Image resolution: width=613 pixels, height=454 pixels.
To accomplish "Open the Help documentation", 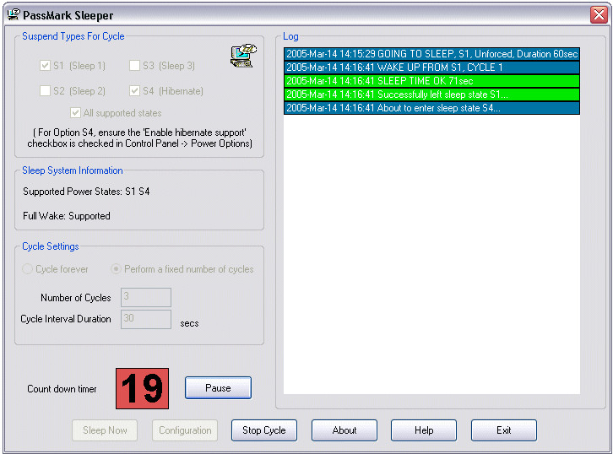I will [424, 430].
